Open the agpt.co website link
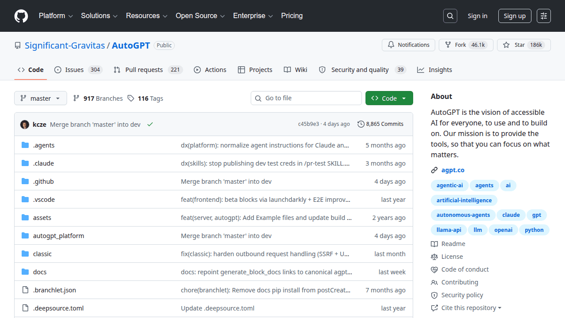 tap(453, 170)
